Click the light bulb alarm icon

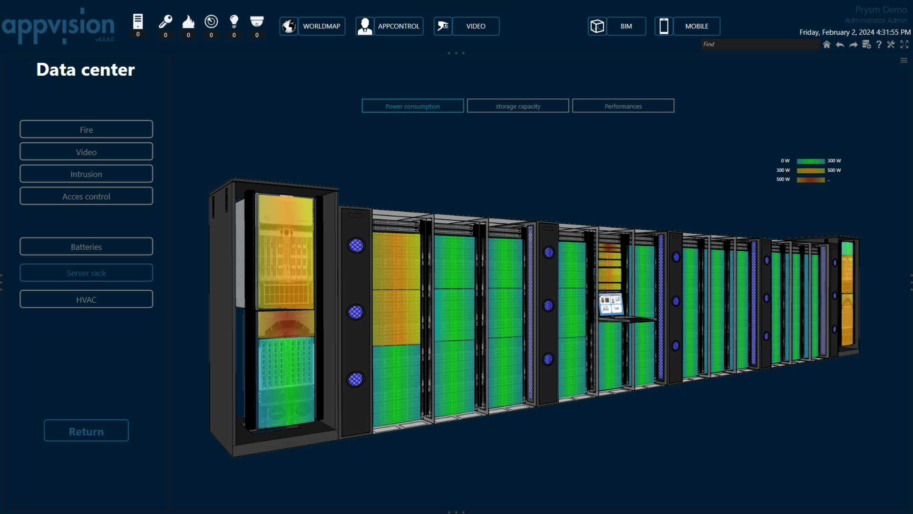point(234,21)
